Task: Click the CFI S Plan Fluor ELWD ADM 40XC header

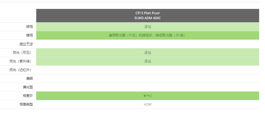Action: (x=147, y=16)
